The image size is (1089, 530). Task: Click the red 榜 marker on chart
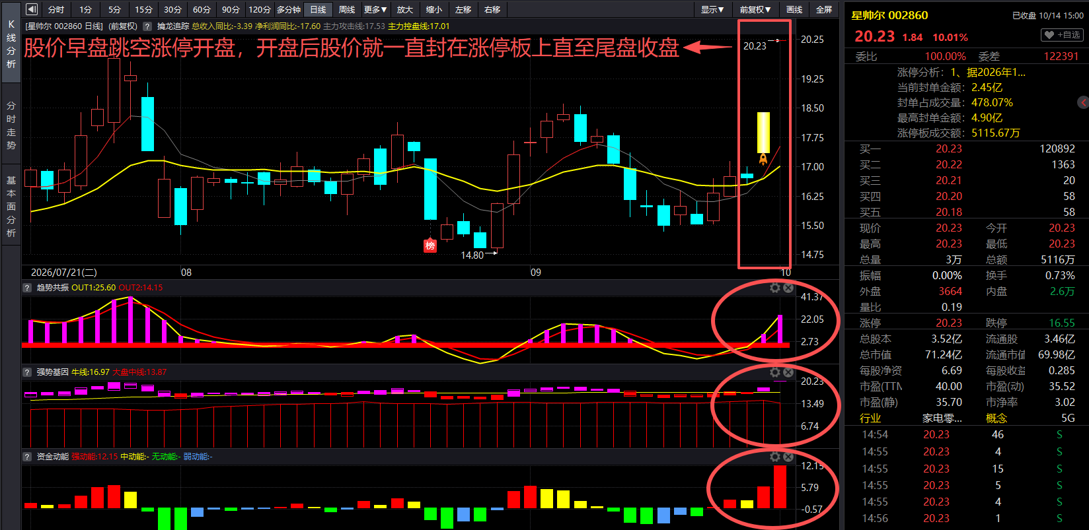(430, 246)
